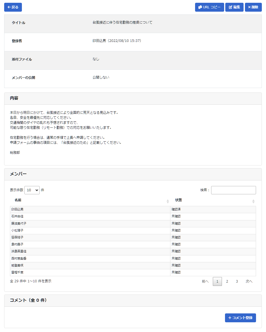Click 前へ previous page link
Image resolution: width=266 pixels, height=332 pixels.
(x=205, y=281)
